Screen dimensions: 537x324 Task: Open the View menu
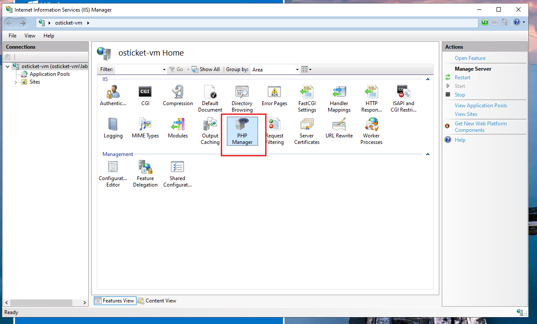30,36
